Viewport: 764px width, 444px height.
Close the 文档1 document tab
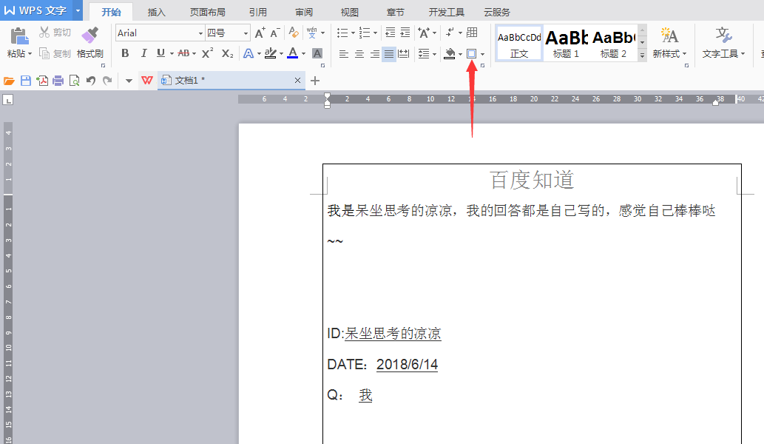point(298,81)
